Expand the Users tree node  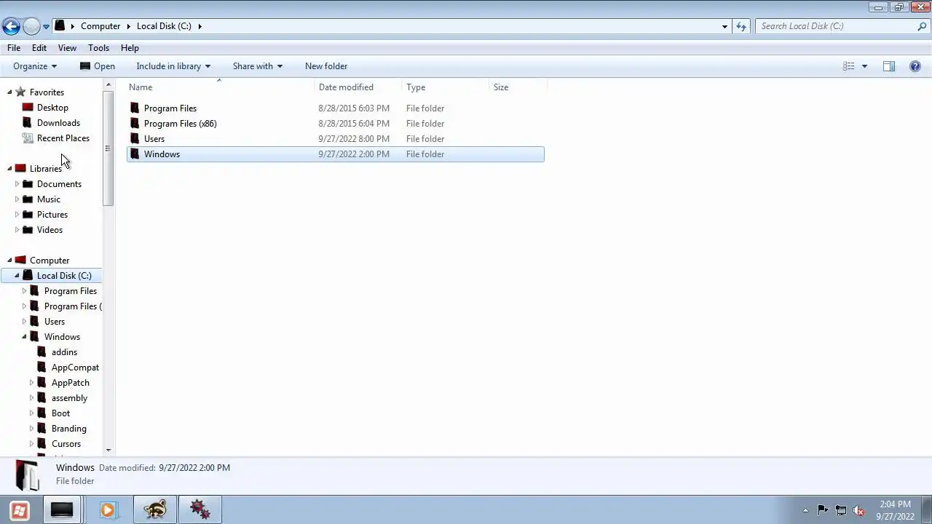[24, 322]
